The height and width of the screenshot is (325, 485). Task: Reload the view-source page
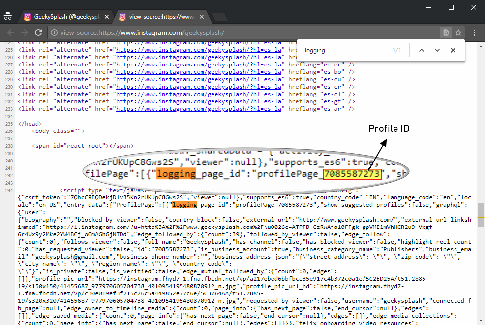(38, 32)
